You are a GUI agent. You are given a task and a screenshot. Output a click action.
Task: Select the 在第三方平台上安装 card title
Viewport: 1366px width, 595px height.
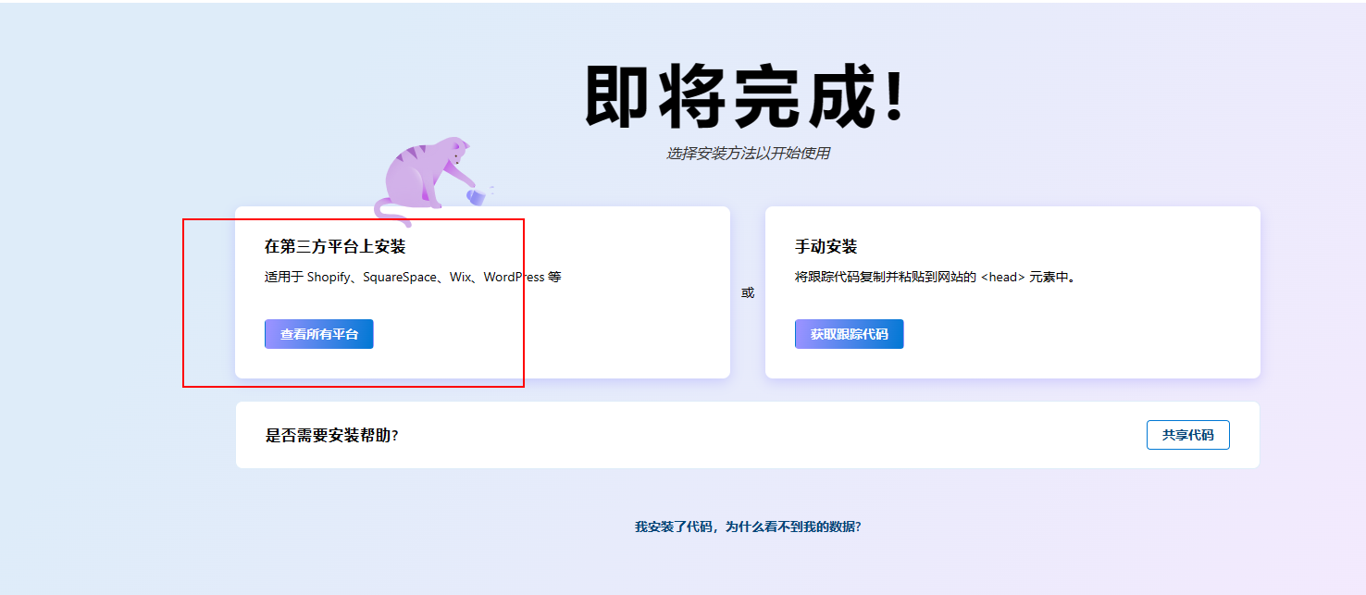[x=335, y=247]
